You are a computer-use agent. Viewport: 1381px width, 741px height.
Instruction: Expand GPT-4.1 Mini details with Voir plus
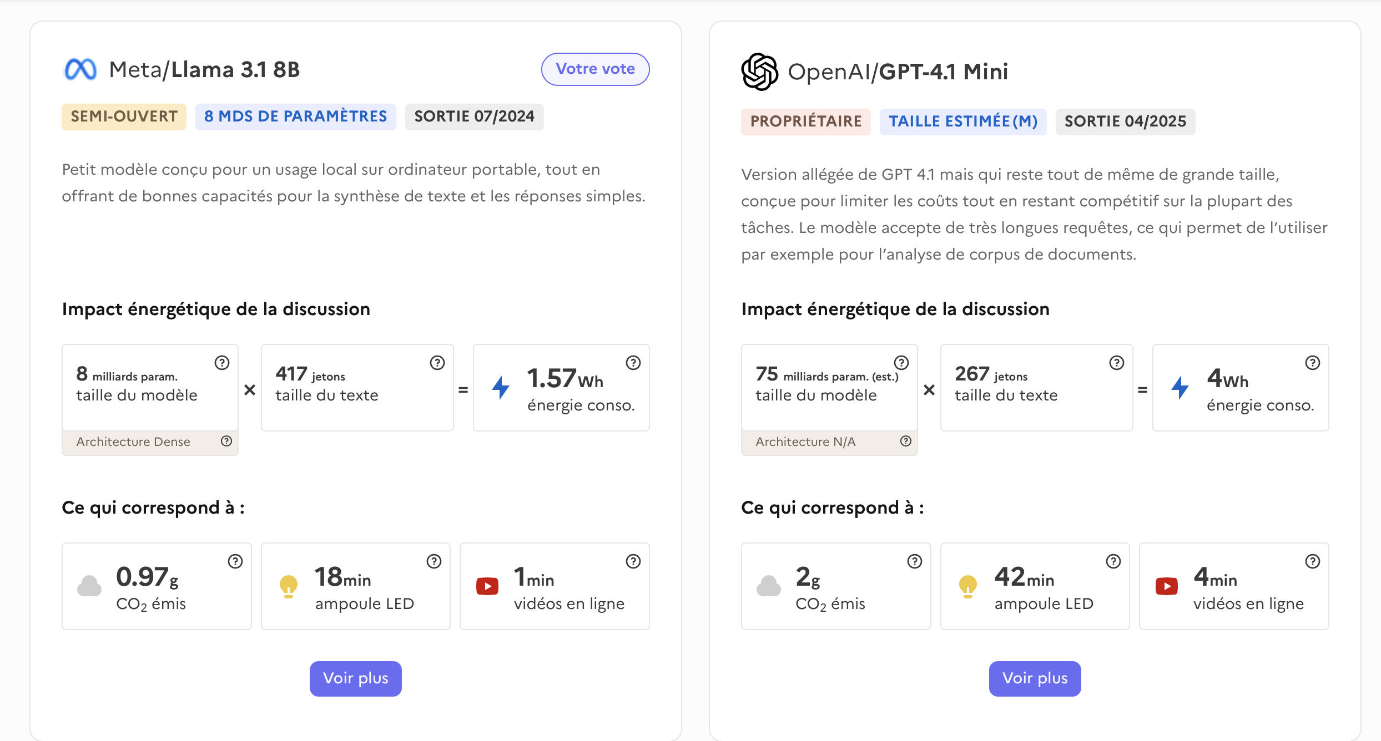[x=1035, y=678]
